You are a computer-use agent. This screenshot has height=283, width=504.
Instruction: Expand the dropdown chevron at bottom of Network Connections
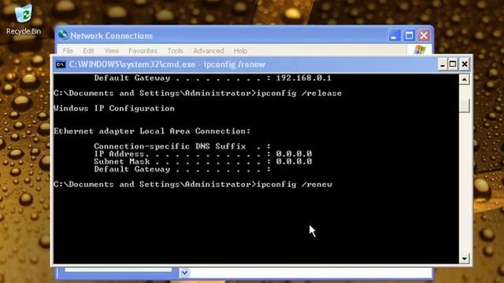(184, 273)
